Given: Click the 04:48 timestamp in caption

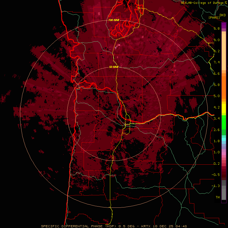Looking at the screenshot, I should pyautogui.click(x=181, y=226).
